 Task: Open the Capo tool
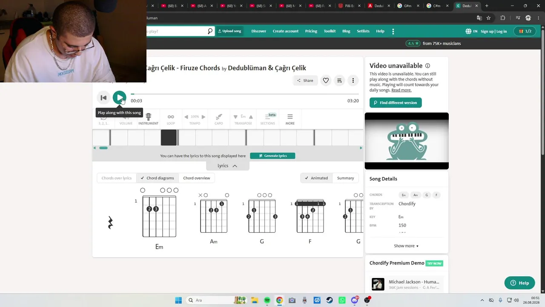pos(218,119)
